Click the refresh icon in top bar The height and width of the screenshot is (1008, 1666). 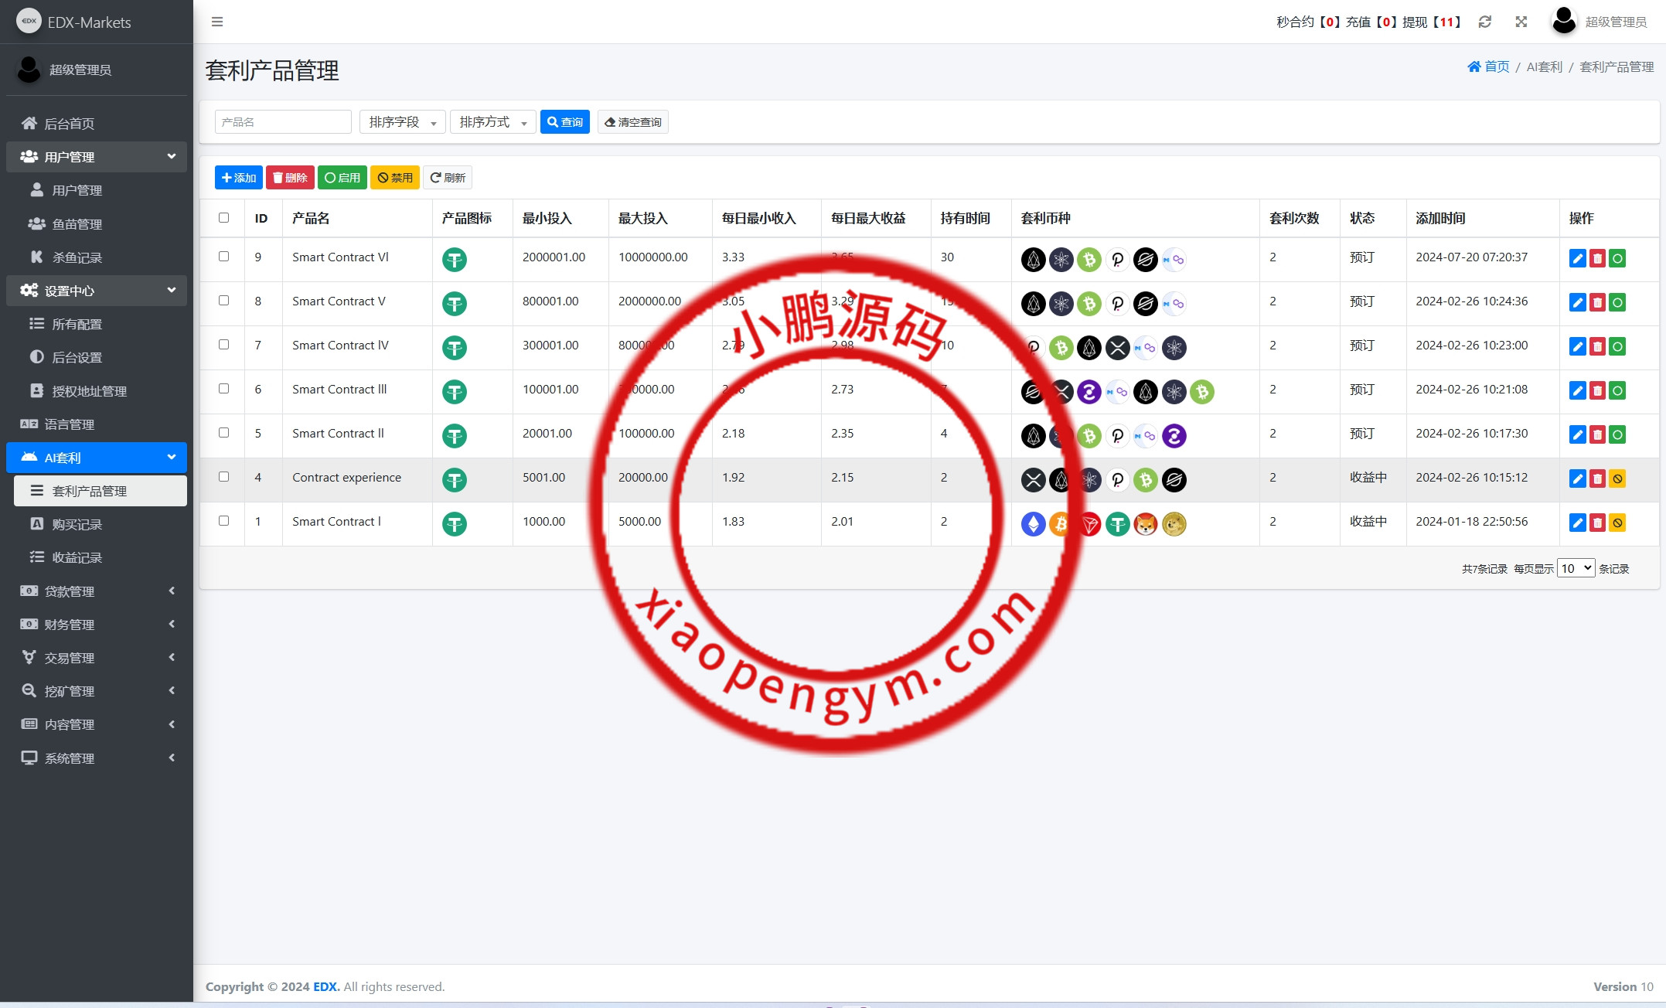tap(1484, 22)
